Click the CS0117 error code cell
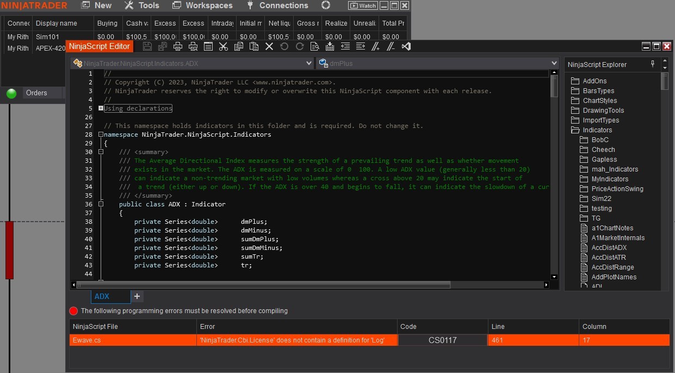This screenshot has height=373, width=675. (x=442, y=340)
